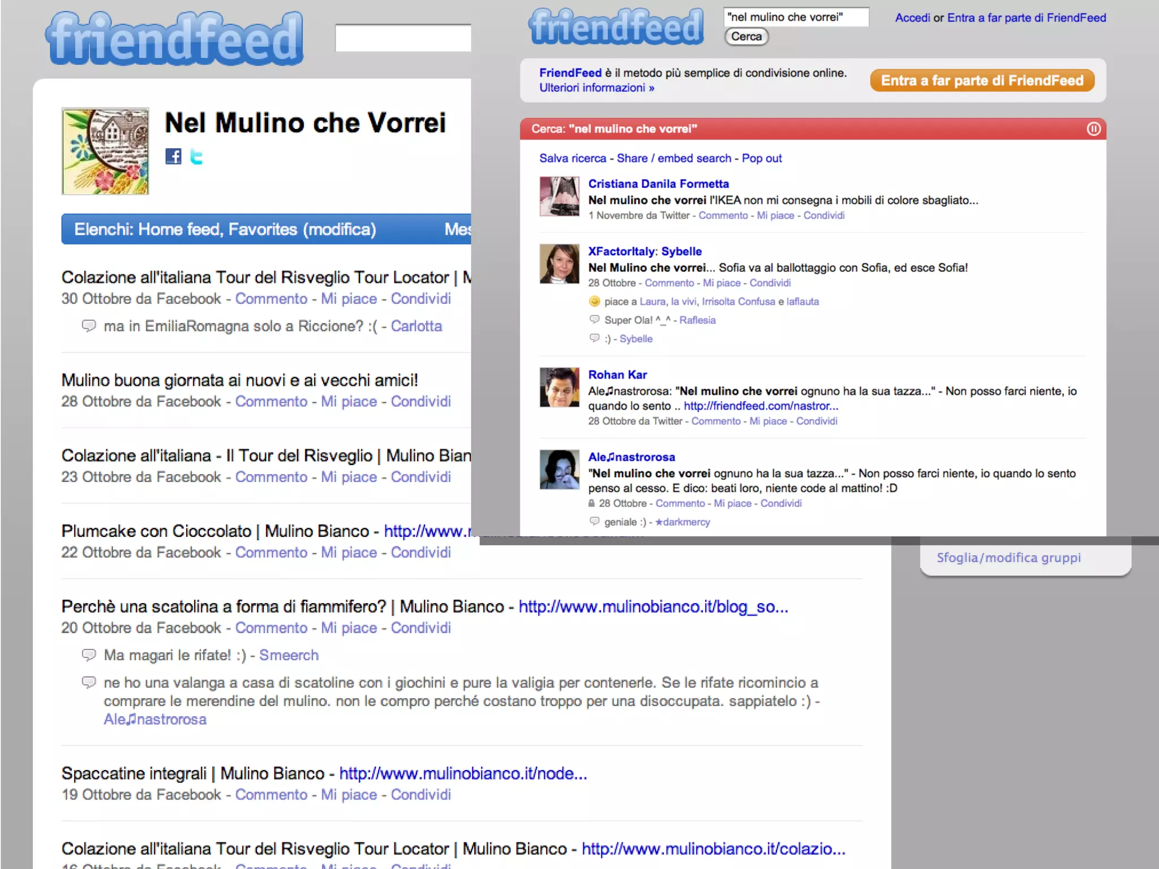The width and height of the screenshot is (1159, 869).
Task: Open the mulinobianco.it/node... link
Action: point(463,773)
